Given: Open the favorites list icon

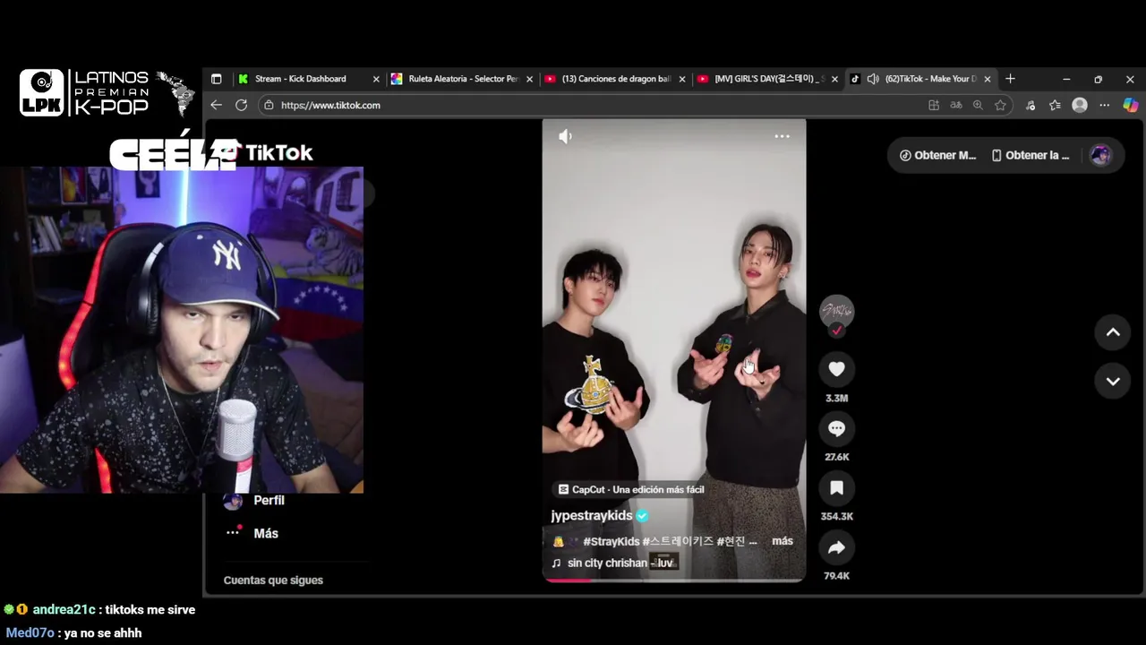Looking at the screenshot, I should pos(1055,105).
